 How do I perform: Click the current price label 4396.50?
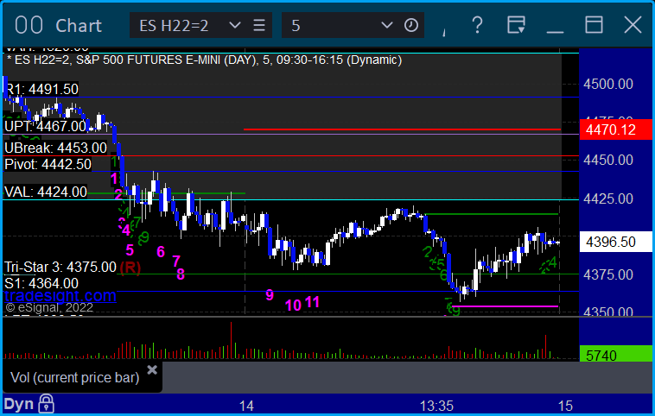click(x=616, y=242)
